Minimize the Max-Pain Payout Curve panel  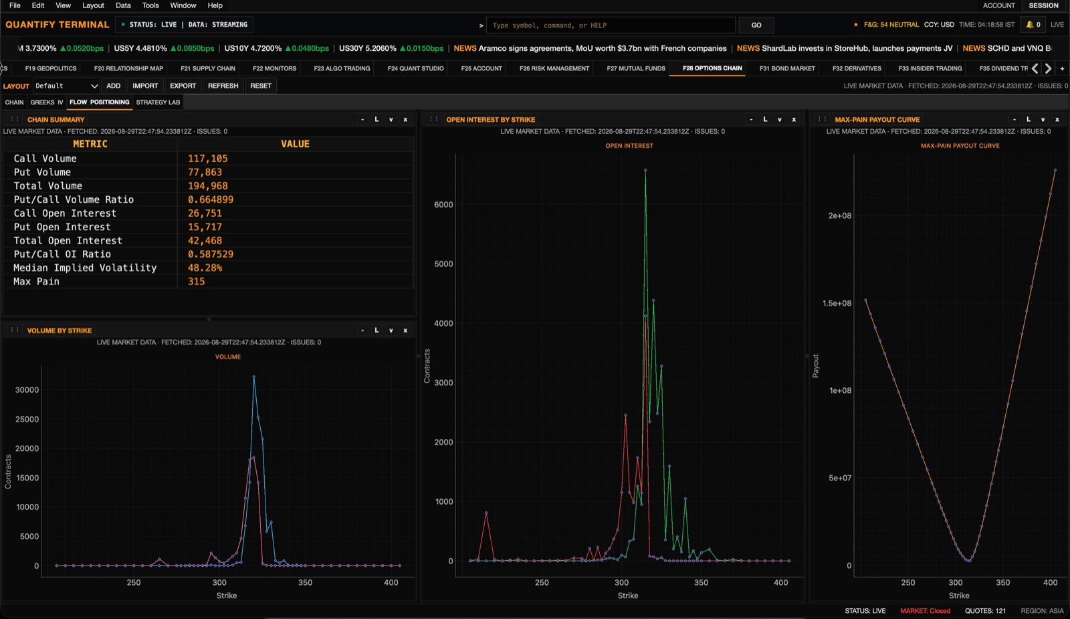[x=1014, y=119]
